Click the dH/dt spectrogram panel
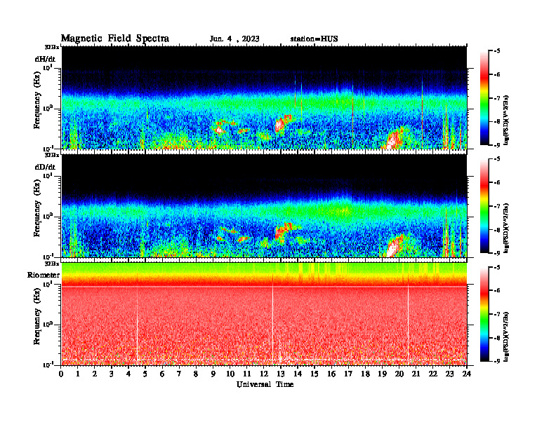The height and width of the screenshot is (429, 556). [264, 97]
